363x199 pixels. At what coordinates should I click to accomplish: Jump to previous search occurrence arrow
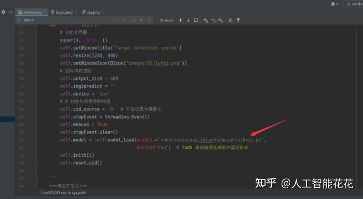181,20
